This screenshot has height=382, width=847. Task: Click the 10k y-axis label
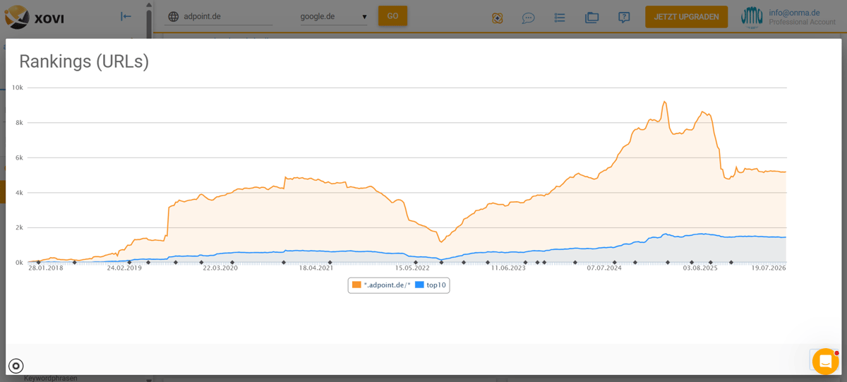click(17, 88)
